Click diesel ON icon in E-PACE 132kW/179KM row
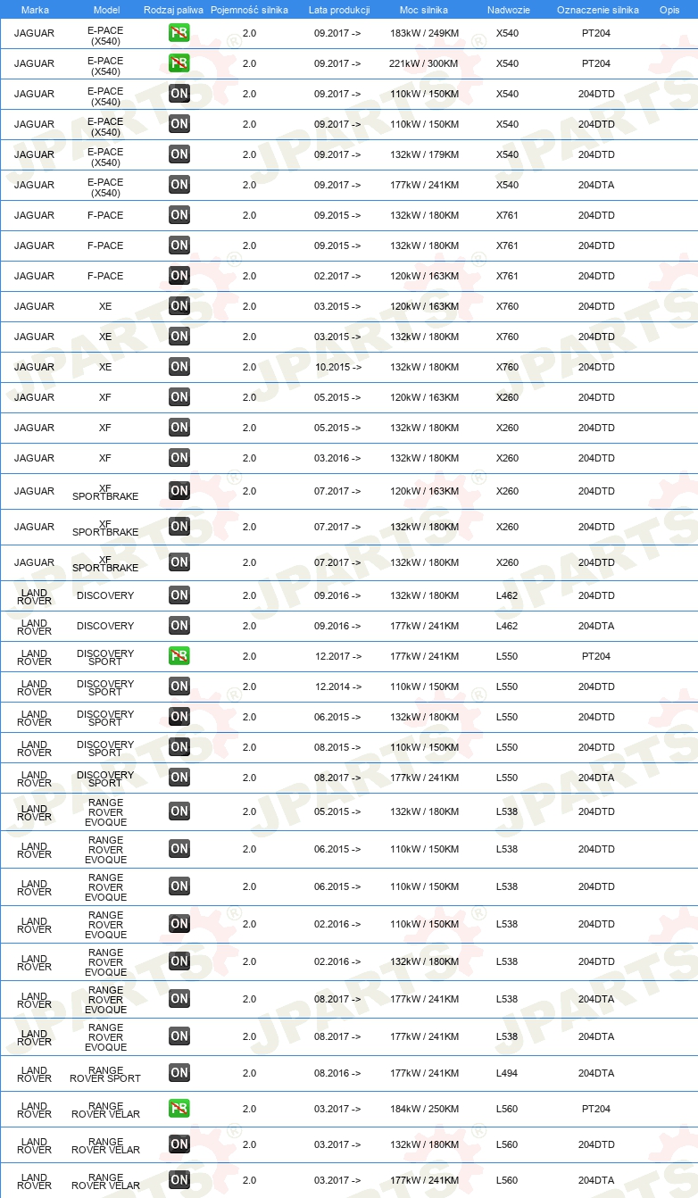 coord(179,154)
